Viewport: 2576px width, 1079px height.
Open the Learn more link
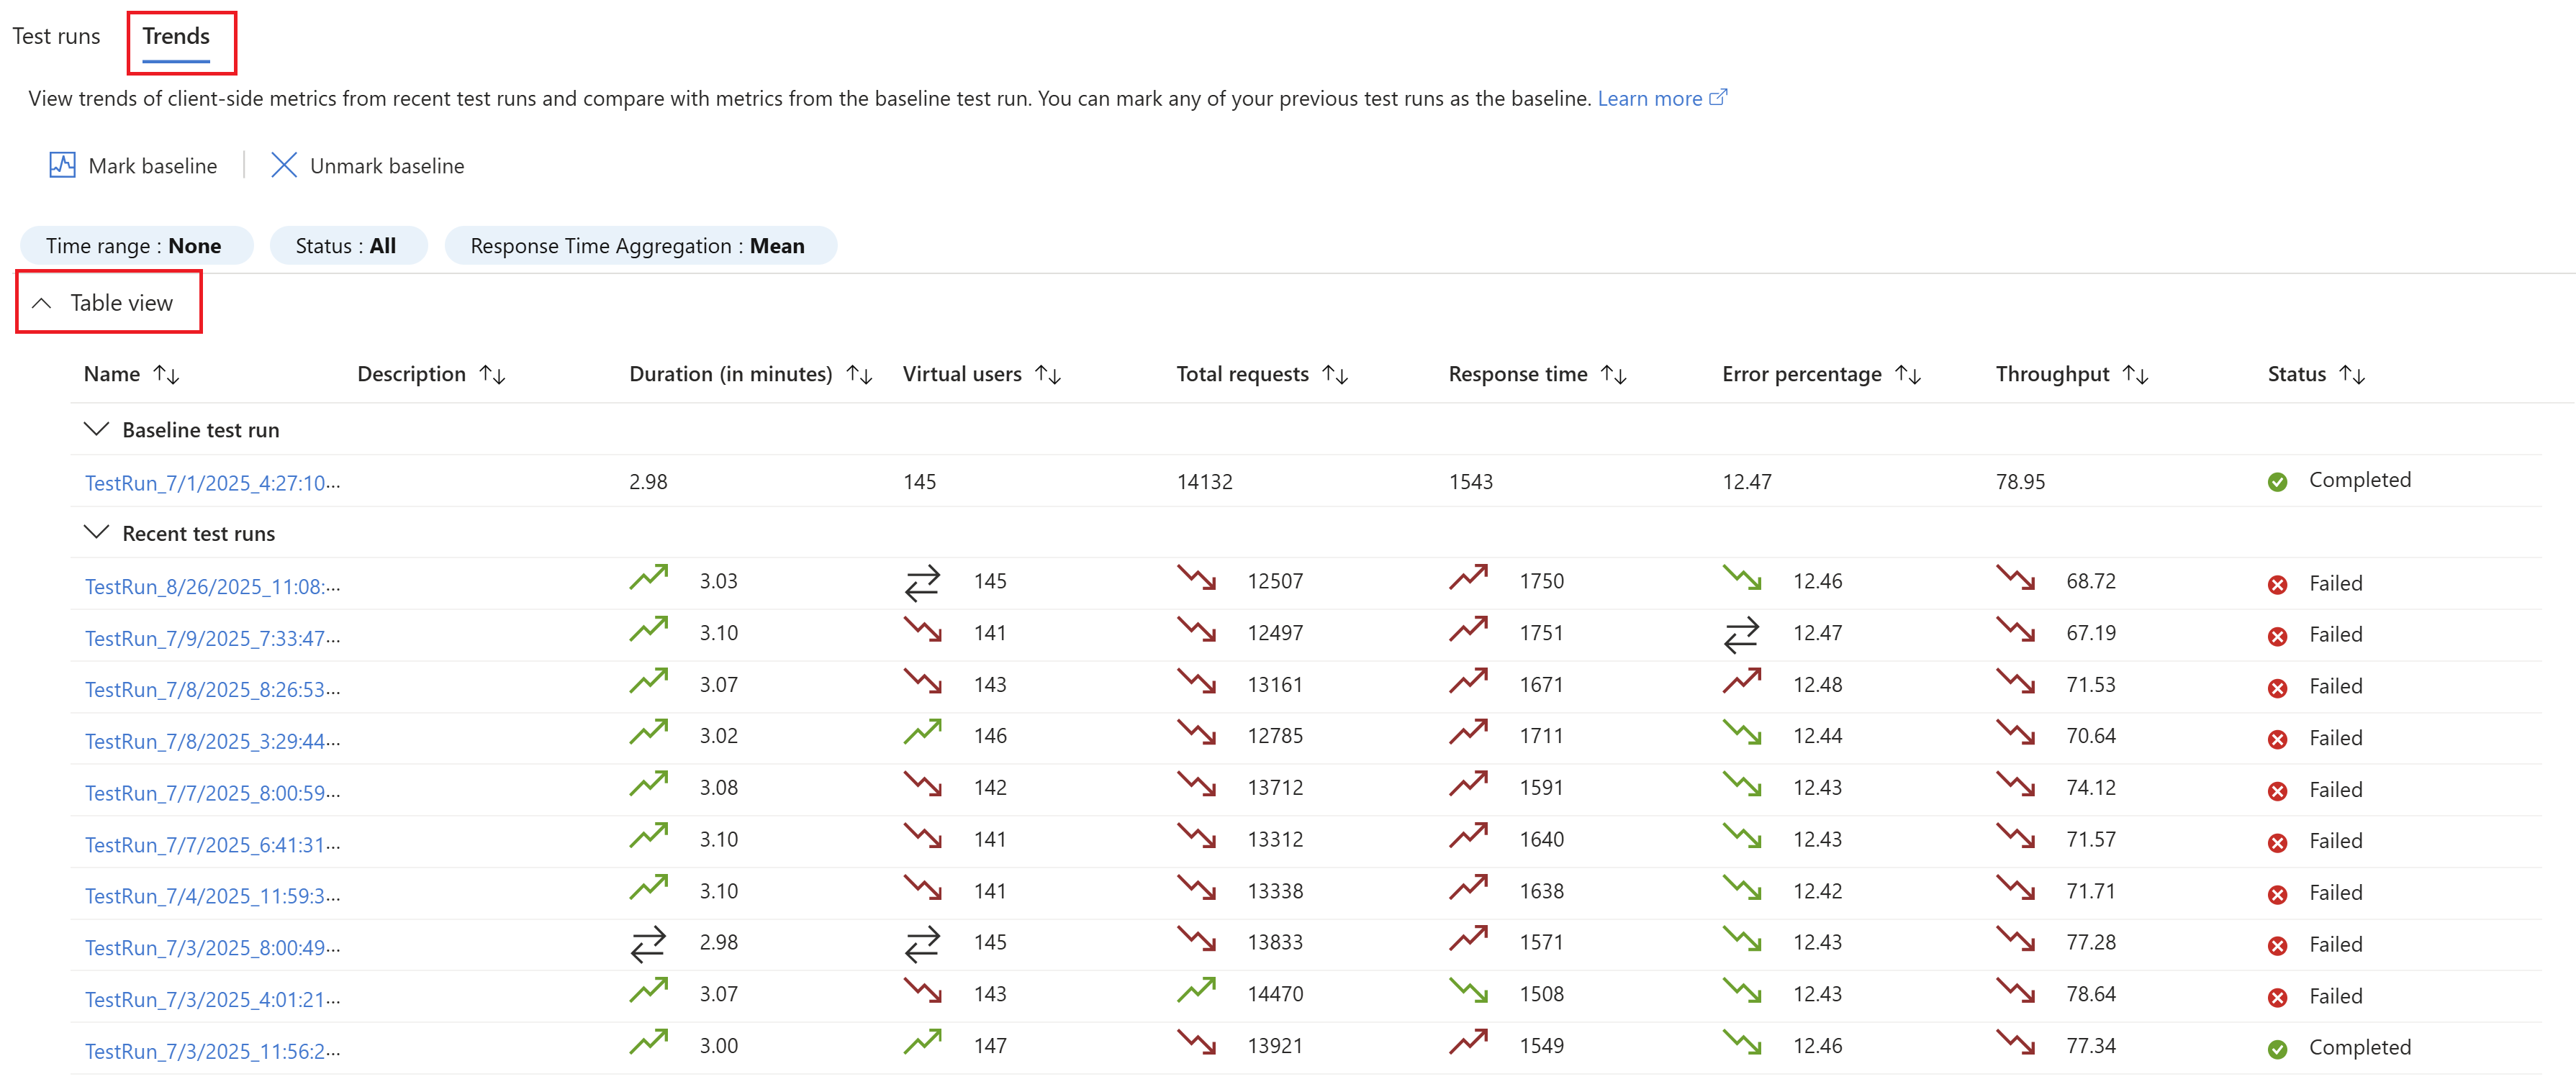click(1661, 98)
